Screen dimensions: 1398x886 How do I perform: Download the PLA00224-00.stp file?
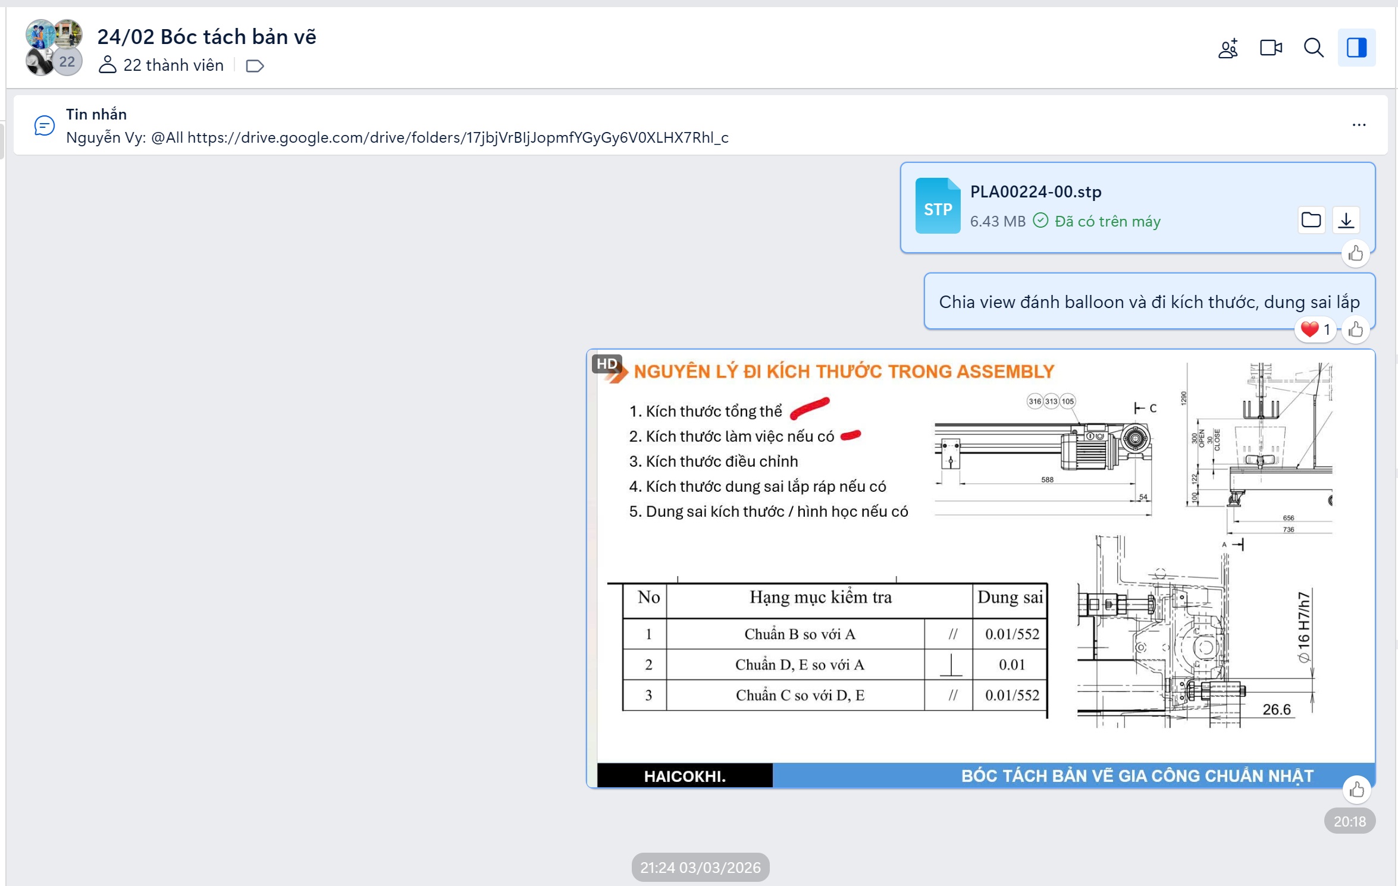1346,220
